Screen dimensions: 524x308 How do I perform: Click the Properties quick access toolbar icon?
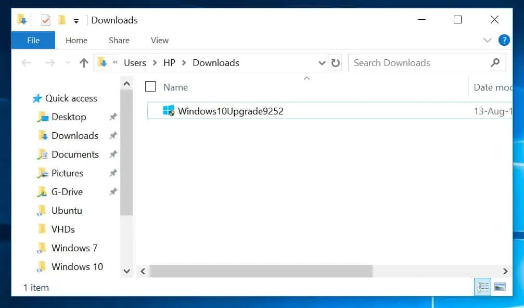(45, 20)
